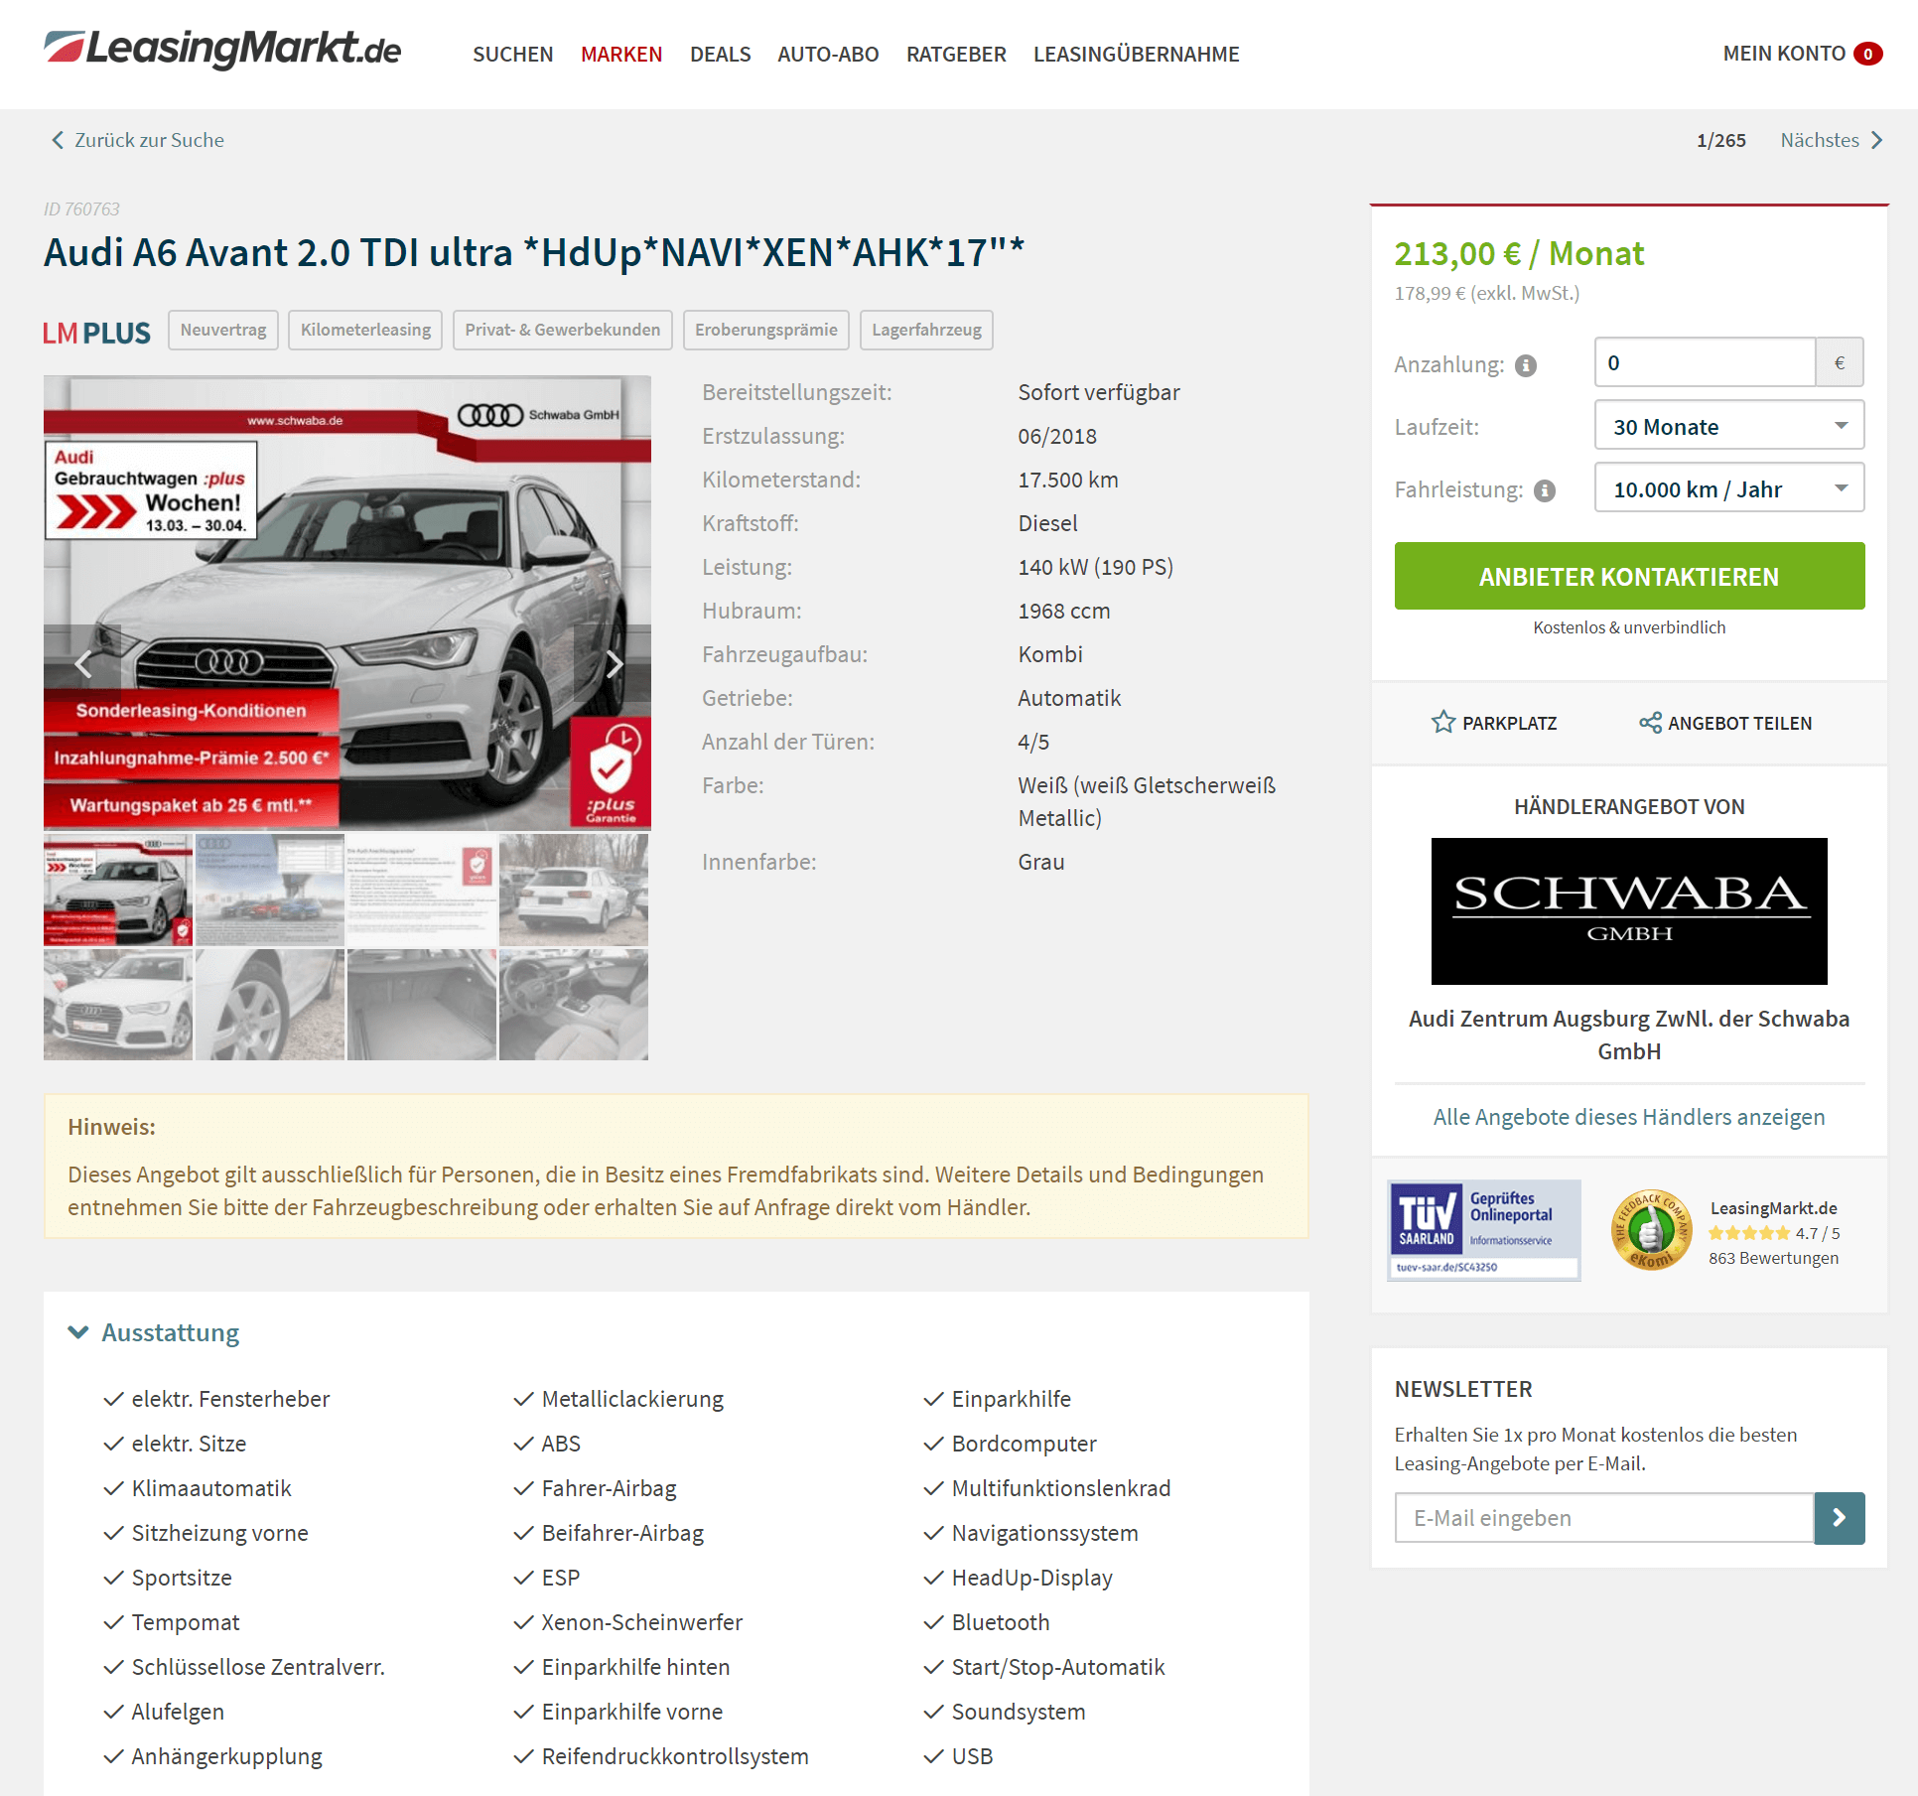The height and width of the screenshot is (1796, 1918).
Task: Select the third thumbnail with document text
Action: [422, 890]
